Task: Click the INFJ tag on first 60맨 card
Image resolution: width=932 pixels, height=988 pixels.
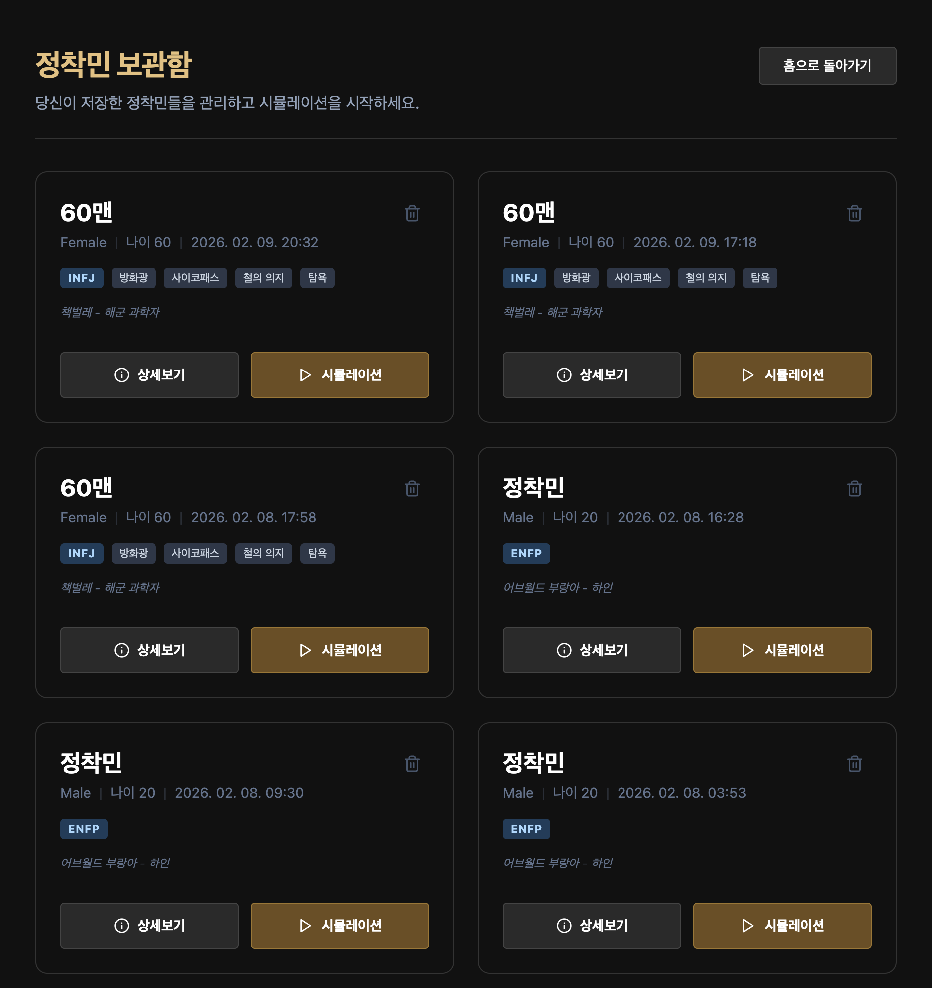Action: tap(82, 278)
